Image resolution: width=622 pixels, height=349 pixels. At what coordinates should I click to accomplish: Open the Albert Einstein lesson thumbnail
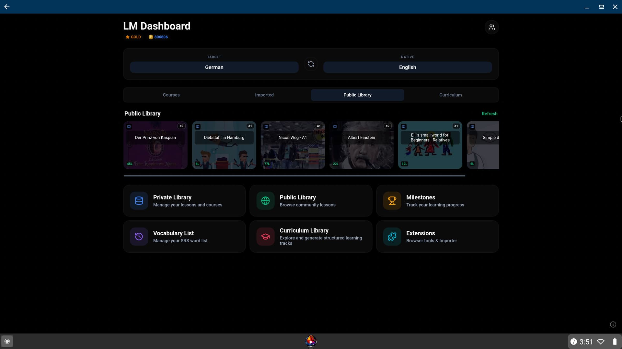coord(361,145)
